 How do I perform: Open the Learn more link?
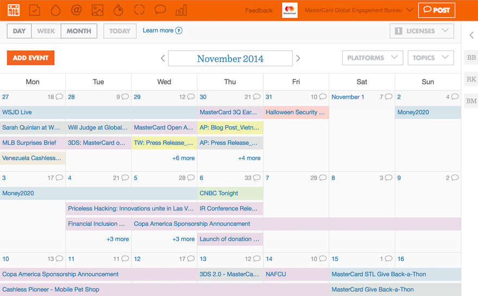162,30
